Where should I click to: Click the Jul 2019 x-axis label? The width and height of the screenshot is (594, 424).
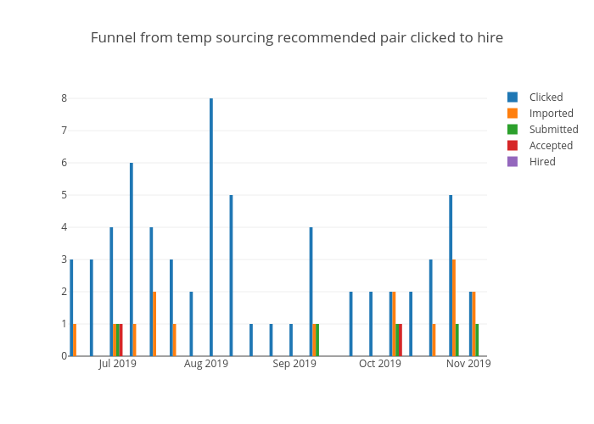[117, 364]
